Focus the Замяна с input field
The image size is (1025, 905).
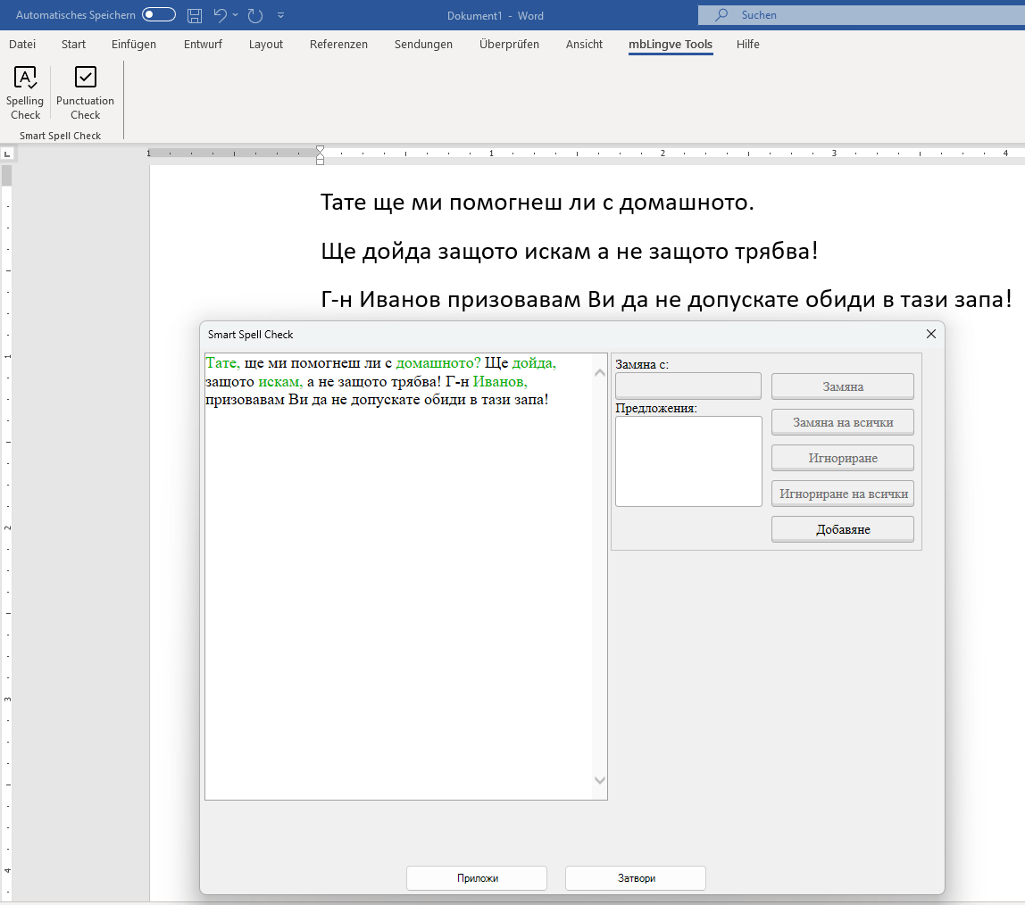(688, 386)
